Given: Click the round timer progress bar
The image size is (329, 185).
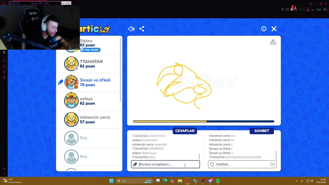Looking at the screenshot, I should [204, 122].
